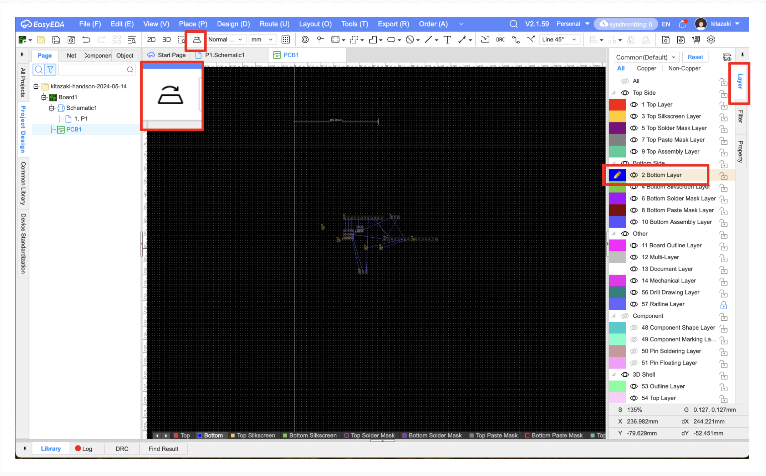
Task: Switch to the P1.Schematic1 tab
Action: click(x=224, y=55)
